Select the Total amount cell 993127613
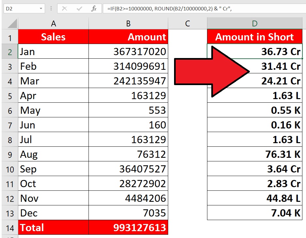 tap(128, 227)
